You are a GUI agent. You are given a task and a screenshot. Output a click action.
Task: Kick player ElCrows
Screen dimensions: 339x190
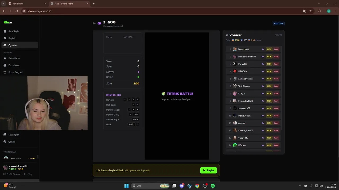(269, 145)
